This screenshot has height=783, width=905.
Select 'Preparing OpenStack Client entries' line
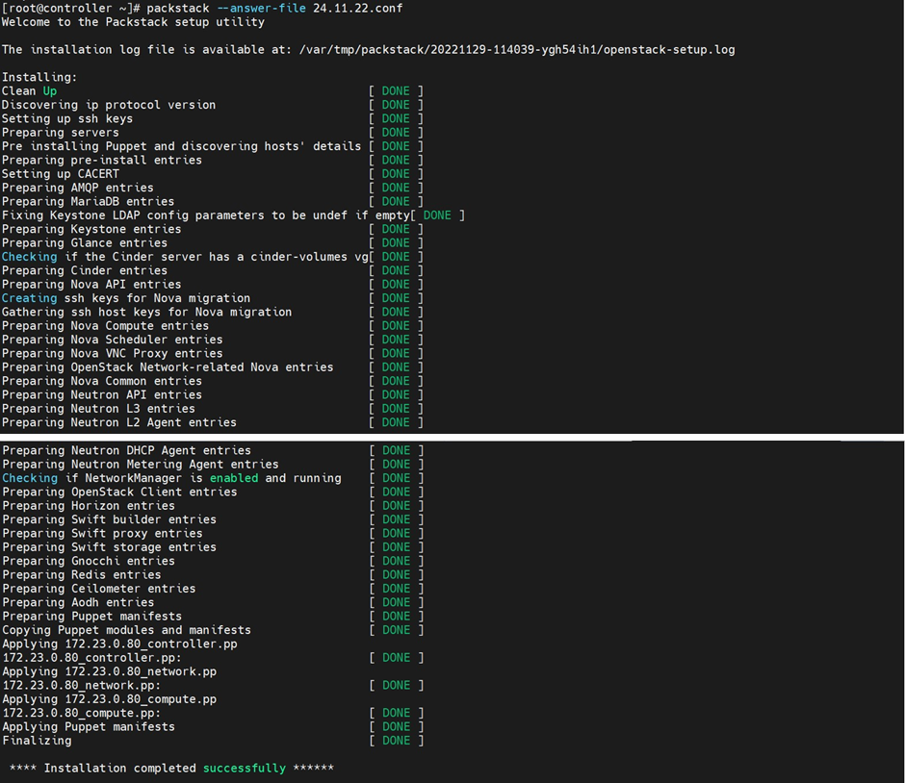[120, 493]
